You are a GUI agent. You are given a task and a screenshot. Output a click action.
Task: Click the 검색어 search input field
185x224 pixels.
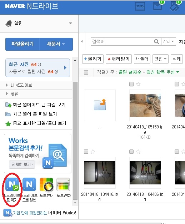[121, 42]
